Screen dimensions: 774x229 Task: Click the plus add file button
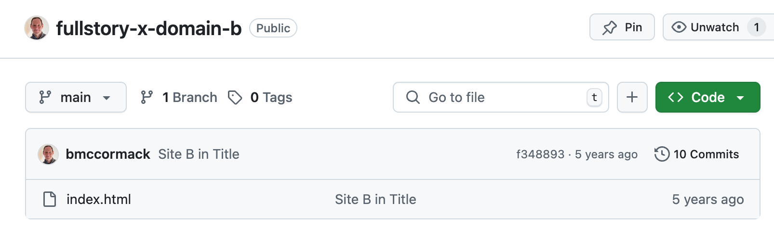(632, 97)
